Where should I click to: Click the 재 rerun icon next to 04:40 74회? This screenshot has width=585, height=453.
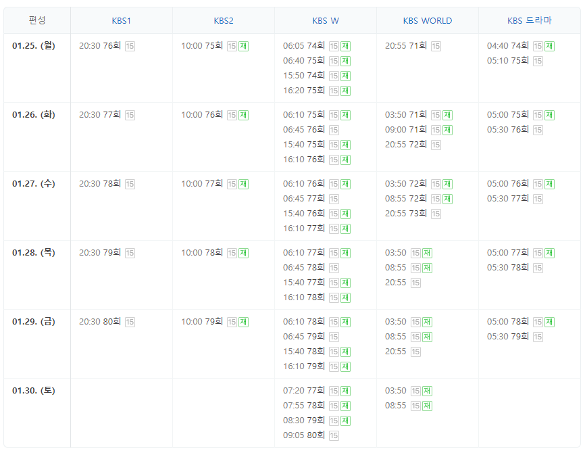point(550,46)
